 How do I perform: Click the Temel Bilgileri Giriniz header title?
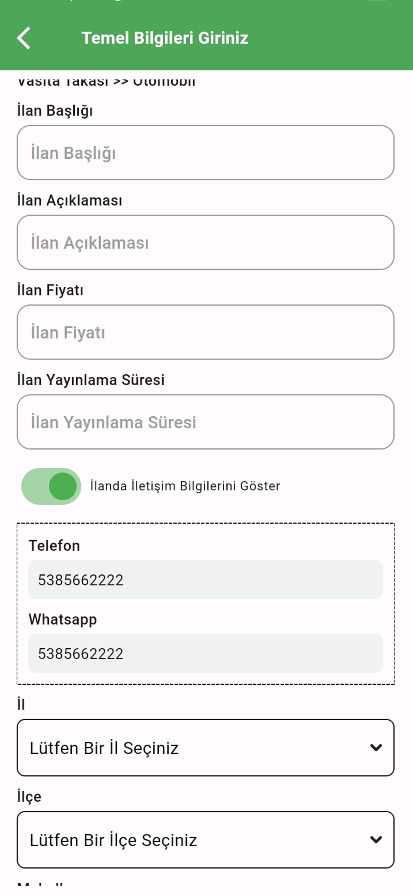(165, 38)
